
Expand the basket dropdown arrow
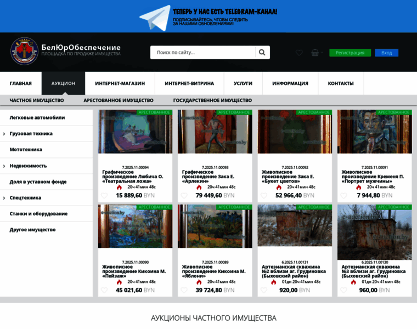(322, 52)
